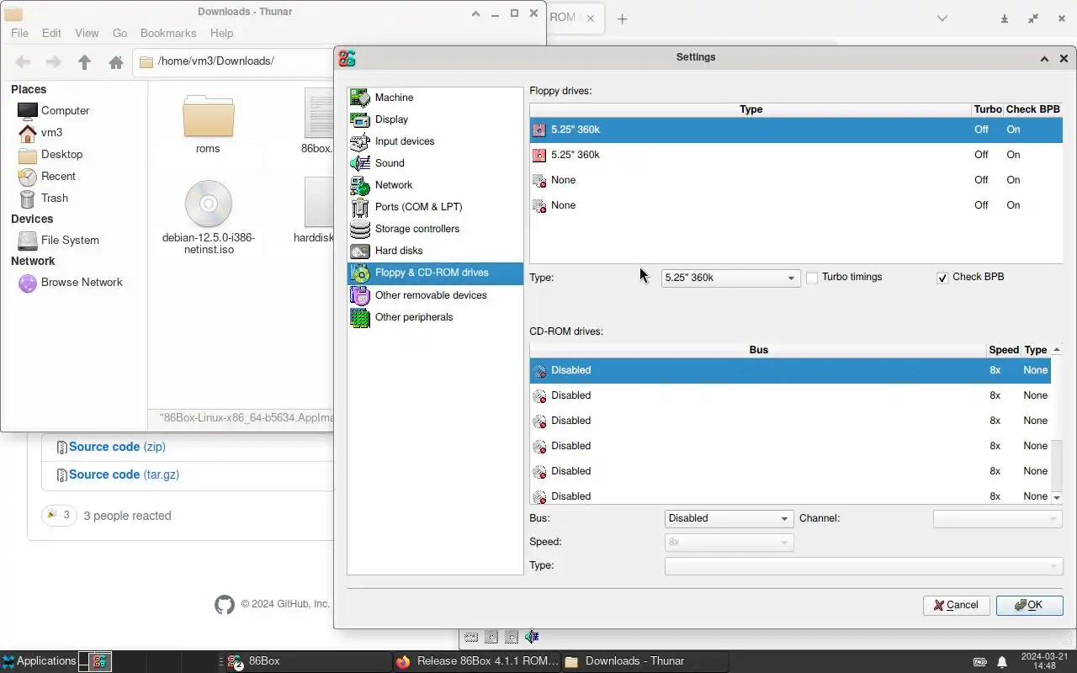Open Computer in Thunar sidebar
This screenshot has height=673, width=1077.
(x=66, y=111)
